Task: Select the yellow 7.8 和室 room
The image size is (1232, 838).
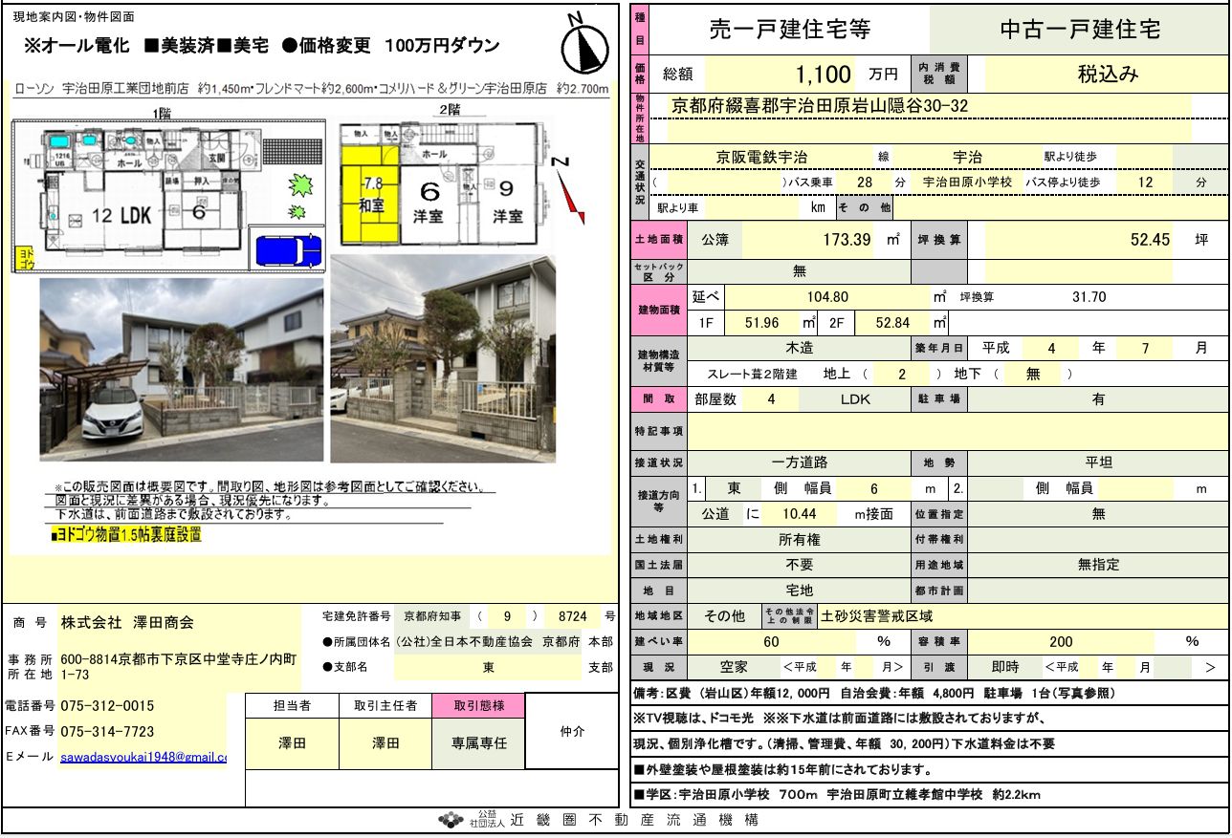Action: pos(368,194)
